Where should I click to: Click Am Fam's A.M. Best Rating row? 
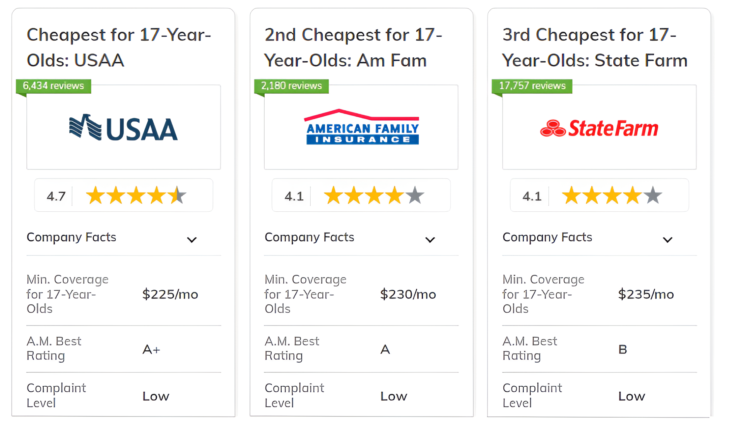(361, 349)
